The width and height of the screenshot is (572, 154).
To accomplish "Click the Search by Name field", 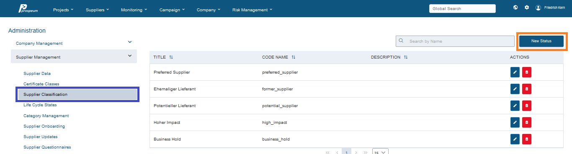I will (455, 41).
